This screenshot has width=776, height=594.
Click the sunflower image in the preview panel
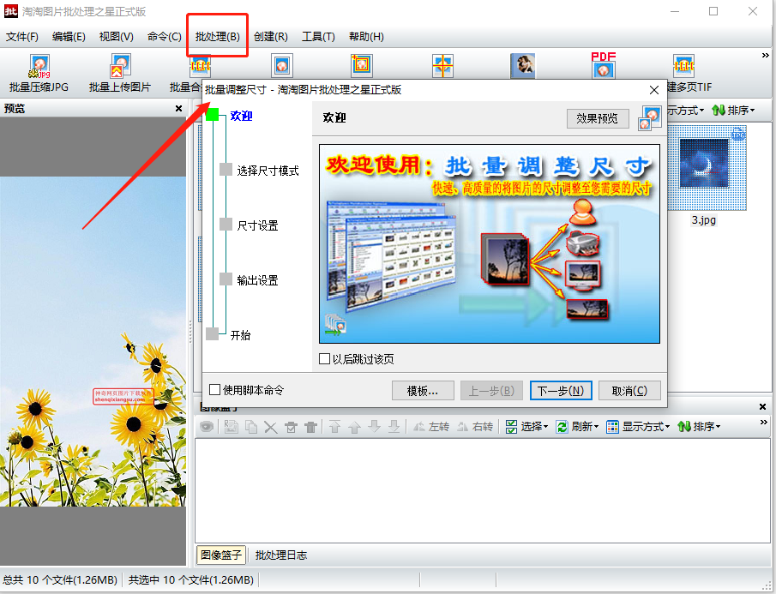(93, 341)
